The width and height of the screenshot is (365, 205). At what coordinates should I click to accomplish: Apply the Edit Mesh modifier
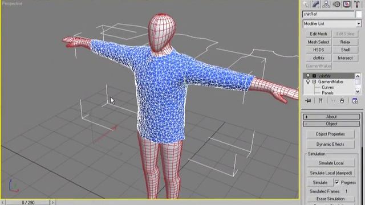click(318, 34)
